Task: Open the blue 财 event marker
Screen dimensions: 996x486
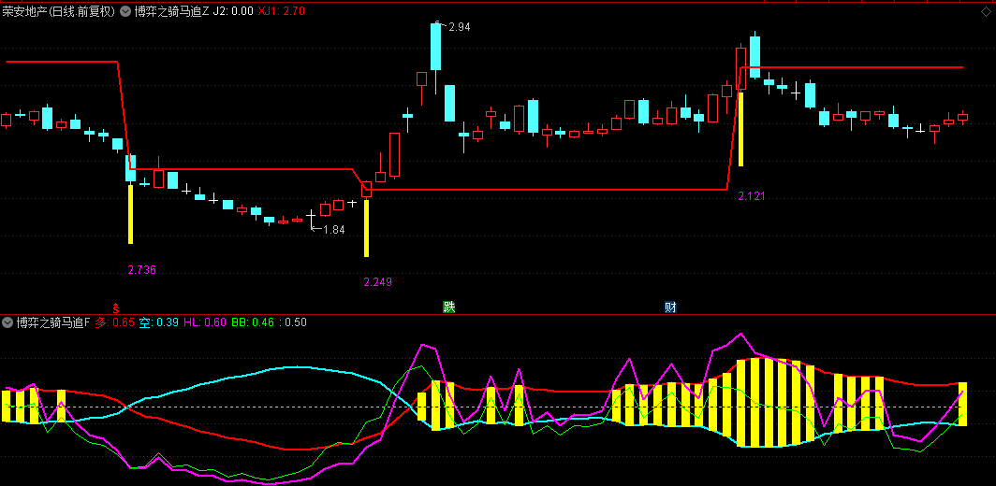Action: click(x=670, y=307)
